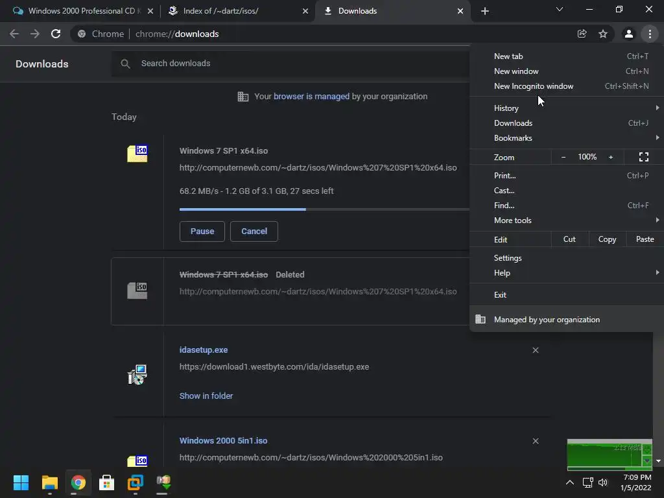Viewport: 664px width, 498px height.
Task: Click Show in folder for idasetup.exe
Action: (x=206, y=396)
